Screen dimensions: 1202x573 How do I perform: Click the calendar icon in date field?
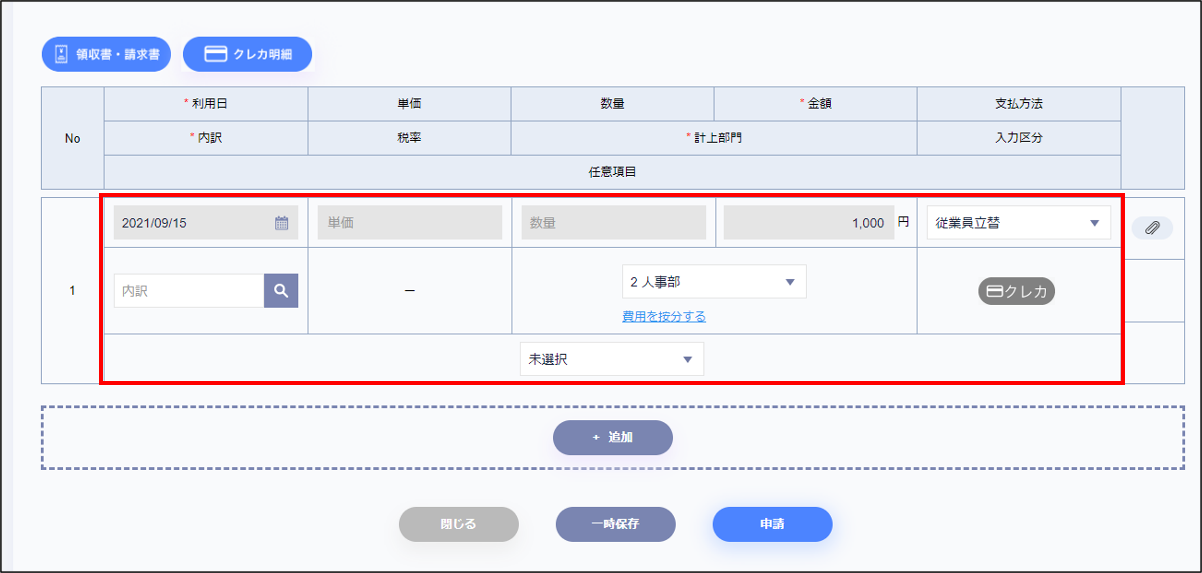pos(281,223)
